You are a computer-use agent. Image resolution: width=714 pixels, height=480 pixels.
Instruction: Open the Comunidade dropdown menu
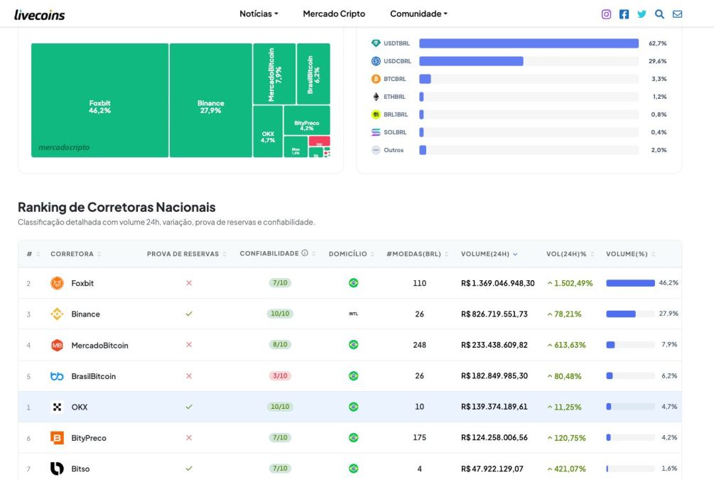[418, 14]
